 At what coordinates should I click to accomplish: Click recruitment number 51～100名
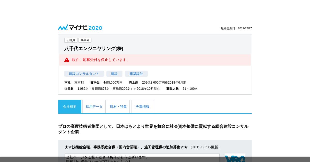(190, 89)
